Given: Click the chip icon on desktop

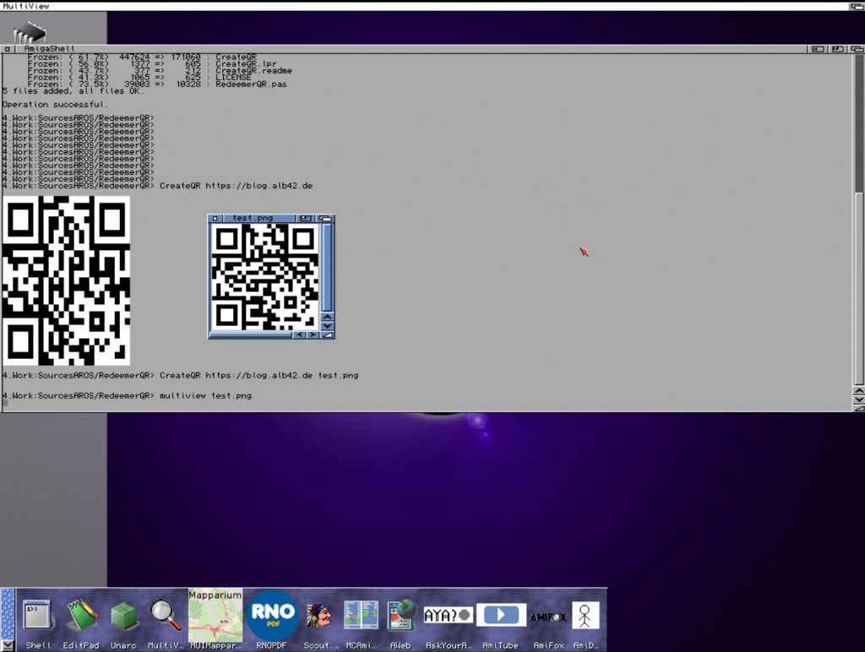Looking at the screenshot, I should [x=30, y=33].
